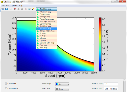Click the scroll up arrow of bottom panel

pos(124,80)
